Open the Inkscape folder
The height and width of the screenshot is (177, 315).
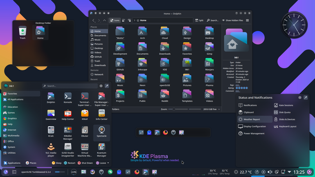click(142, 65)
